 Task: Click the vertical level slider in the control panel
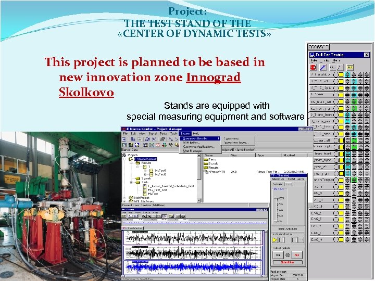point(277,210)
